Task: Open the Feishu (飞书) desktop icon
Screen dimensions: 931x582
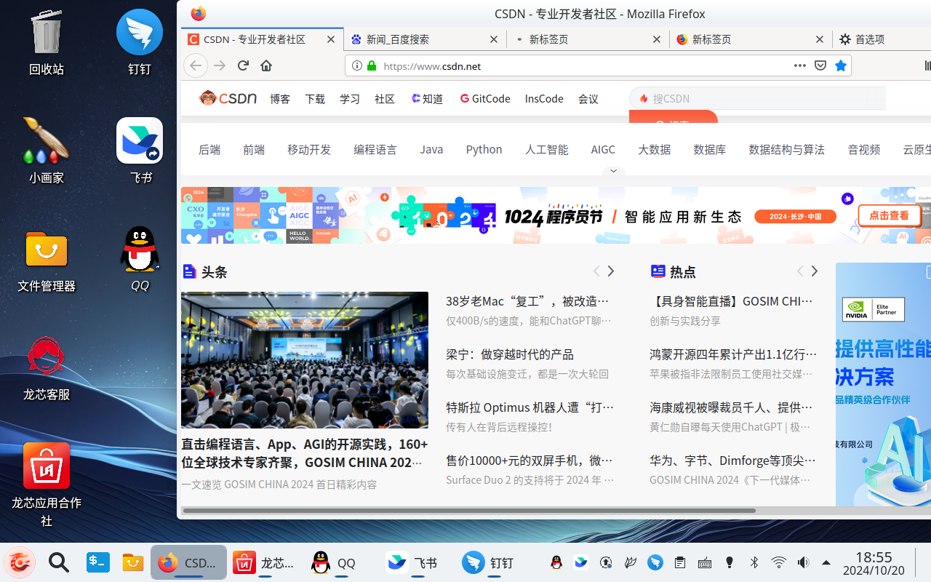Action: click(140, 151)
